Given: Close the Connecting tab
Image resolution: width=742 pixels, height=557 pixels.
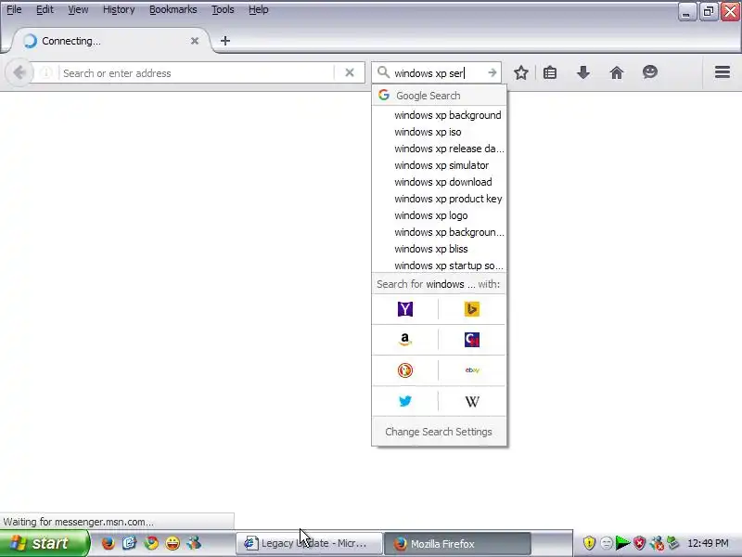Looking at the screenshot, I should (195, 41).
